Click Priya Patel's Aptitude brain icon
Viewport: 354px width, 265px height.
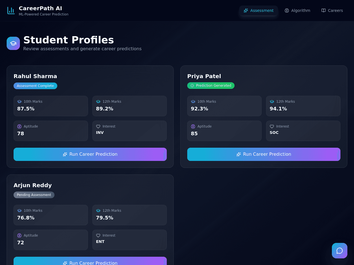pos(193,126)
